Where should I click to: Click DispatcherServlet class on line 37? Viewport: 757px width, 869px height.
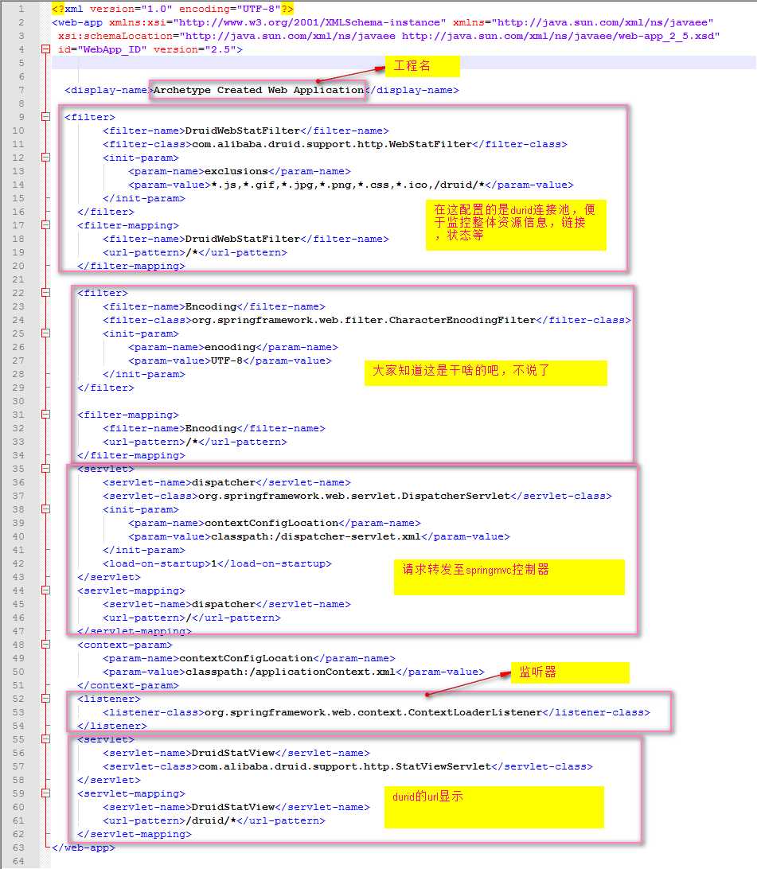coord(353,496)
